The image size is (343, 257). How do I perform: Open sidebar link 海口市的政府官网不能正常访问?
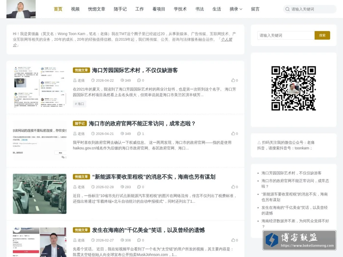click(x=295, y=184)
